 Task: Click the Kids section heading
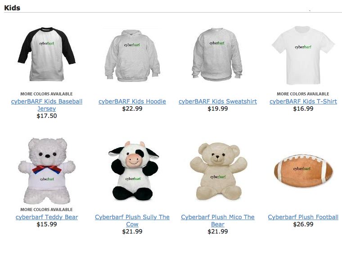click(x=12, y=8)
